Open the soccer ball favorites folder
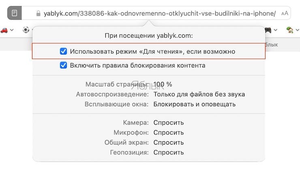300x170 pixels. [x=26, y=30]
